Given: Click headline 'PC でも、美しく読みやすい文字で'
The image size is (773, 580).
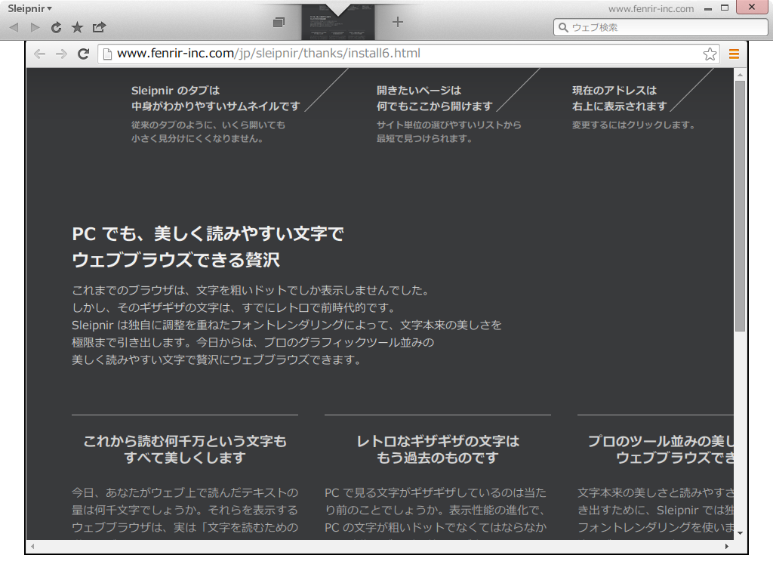Looking at the screenshot, I should tap(208, 234).
